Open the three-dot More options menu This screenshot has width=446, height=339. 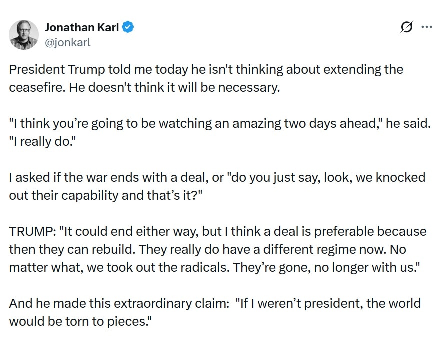click(x=426, y=27)
